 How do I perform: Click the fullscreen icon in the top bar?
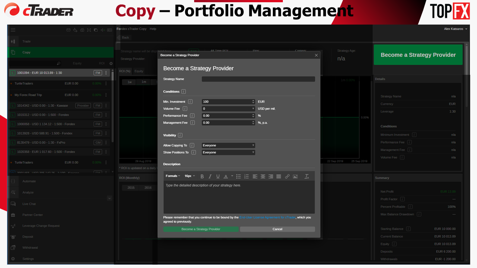pos(89,30)
